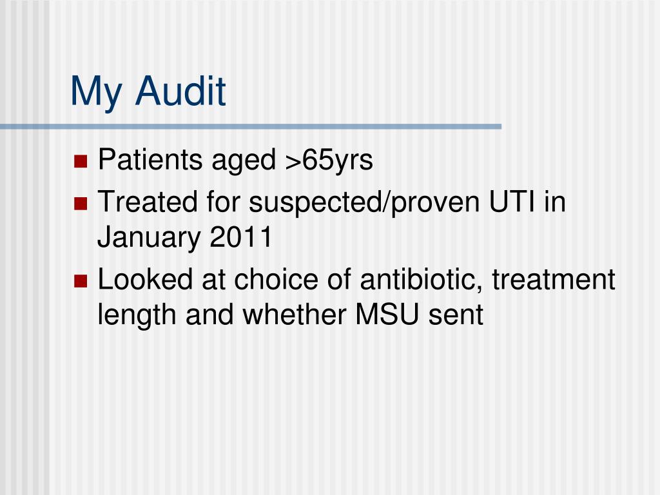Click the word MSU
This screenshot has height=495, width=660.
pos(387,315)
